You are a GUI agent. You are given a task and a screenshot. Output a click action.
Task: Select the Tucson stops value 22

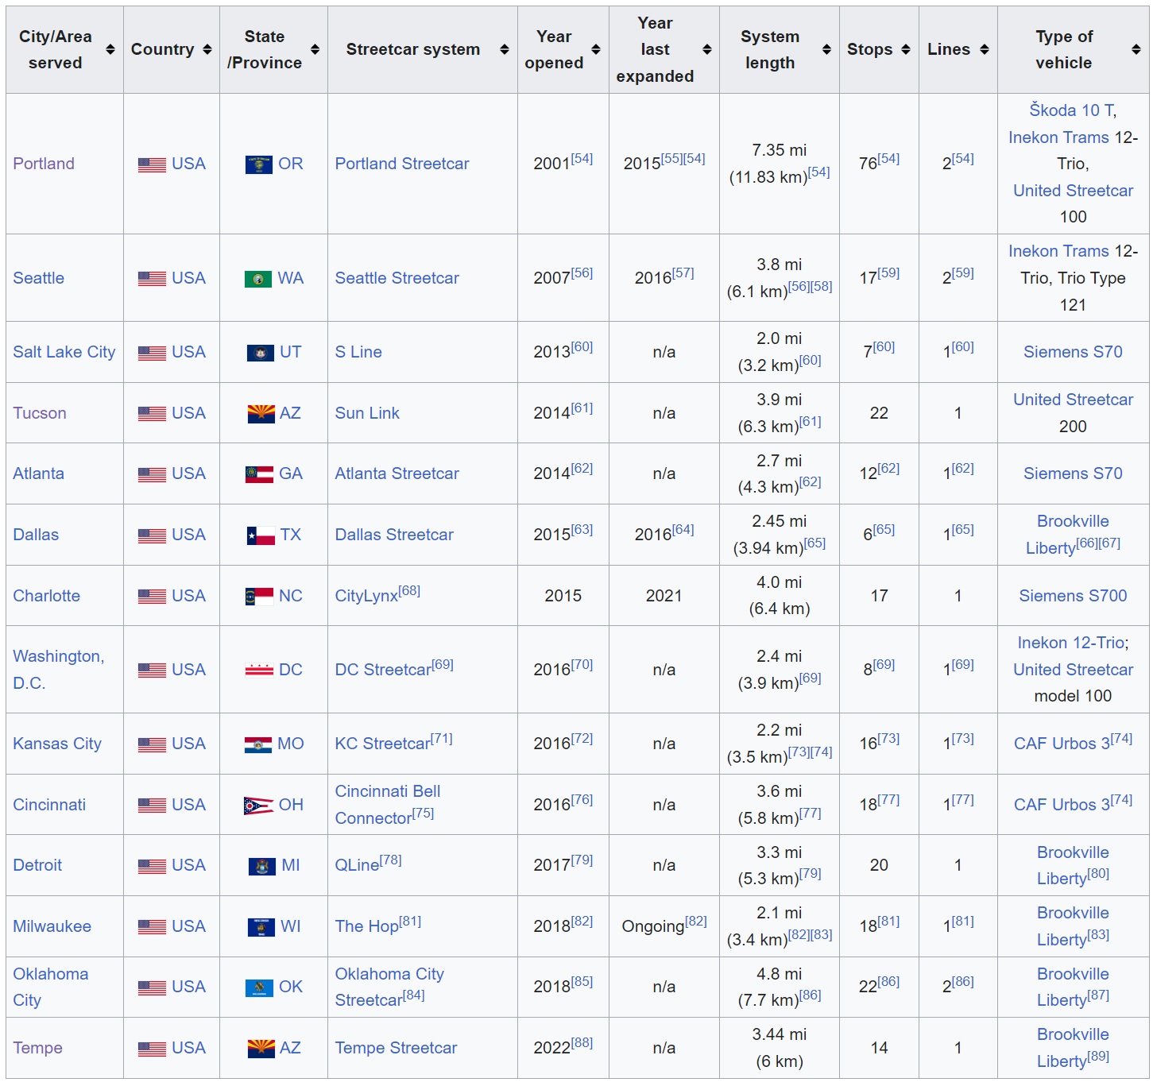point(879,413)
